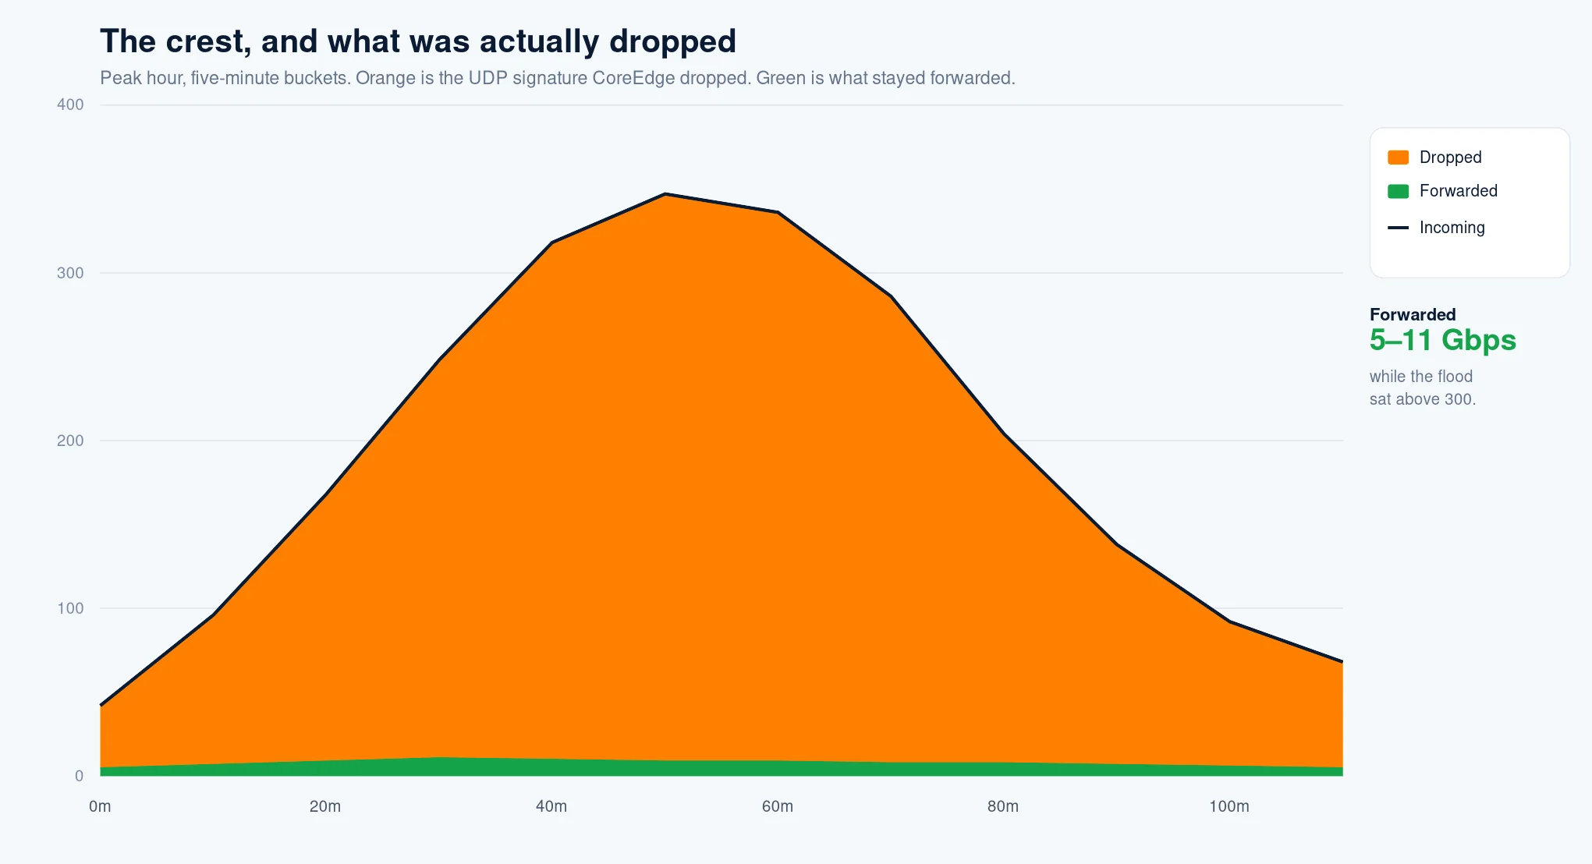Click the 40m x-axis tick label

(551, 806)
